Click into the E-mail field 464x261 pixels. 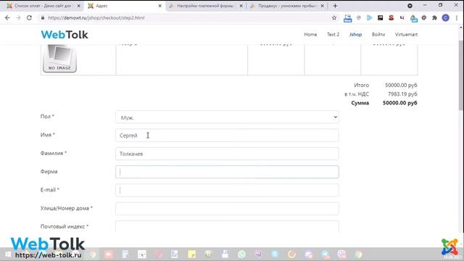227,190
